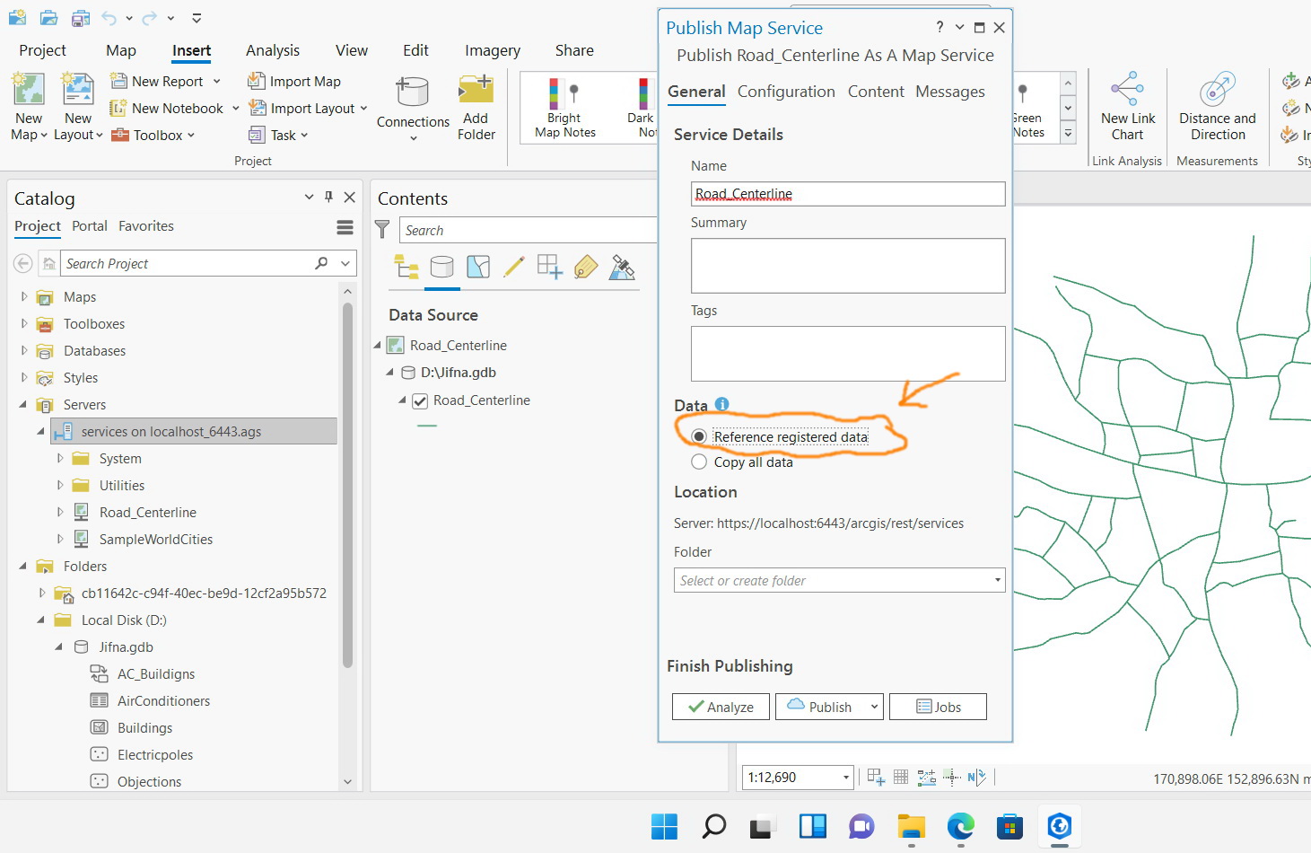Open the Connections tool
Viewport: 1311px width, 853px height.
pyautogui.click(x=412, y=108)
